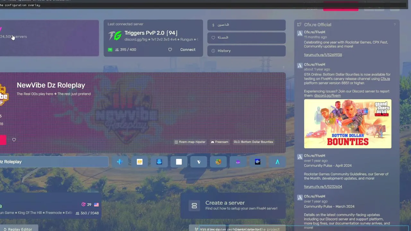Click the 395 / 400 player count
The height and width of the screenshot is (231, 411).
coord(126,50)
